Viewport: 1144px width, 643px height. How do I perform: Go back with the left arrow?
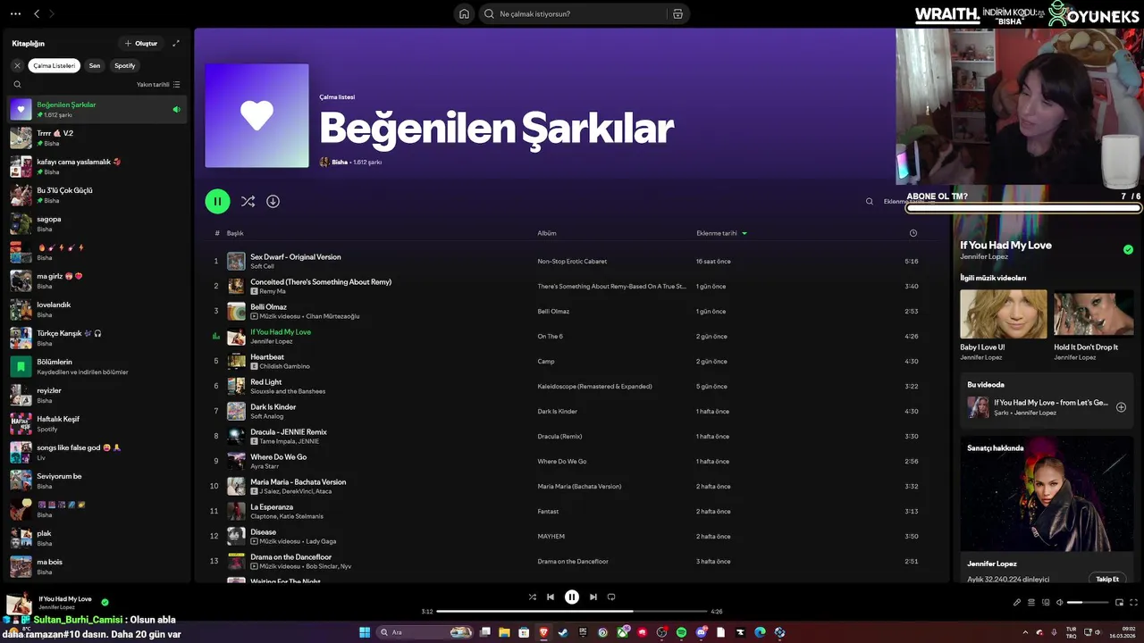[x=37, y=13]
